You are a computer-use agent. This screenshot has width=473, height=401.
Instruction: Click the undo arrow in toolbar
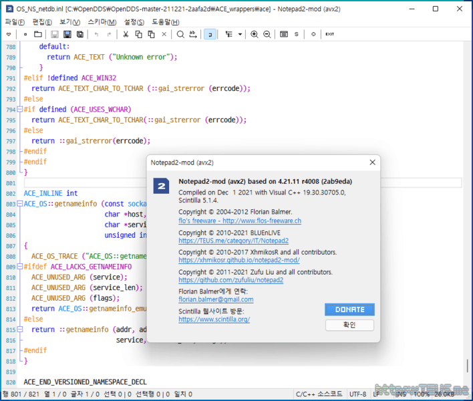[x=96, y=34]
